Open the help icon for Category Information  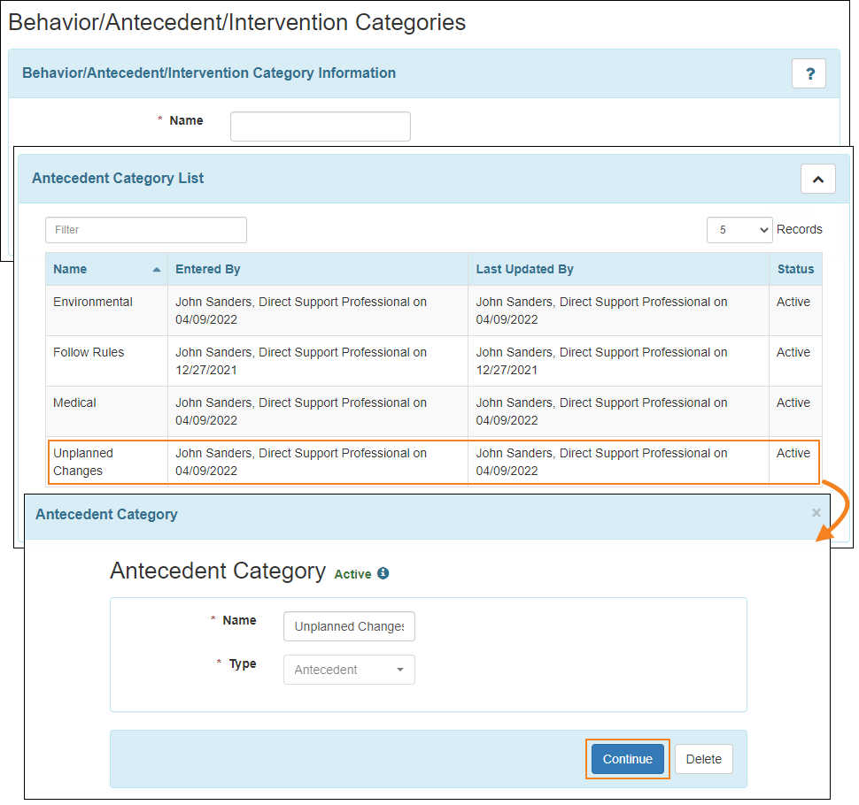click(x=809, y=73)
